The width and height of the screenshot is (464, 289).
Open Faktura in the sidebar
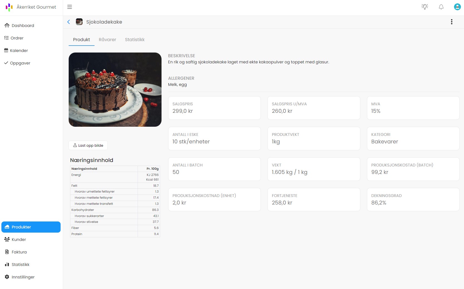(19, 252)
